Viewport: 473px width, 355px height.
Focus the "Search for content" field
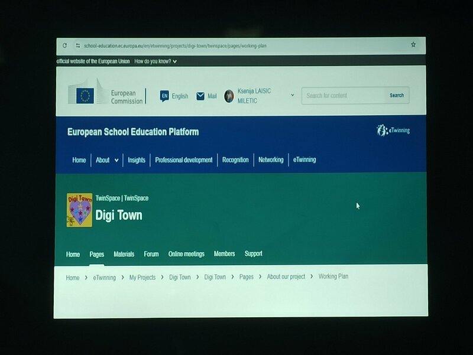pos(344,96)
